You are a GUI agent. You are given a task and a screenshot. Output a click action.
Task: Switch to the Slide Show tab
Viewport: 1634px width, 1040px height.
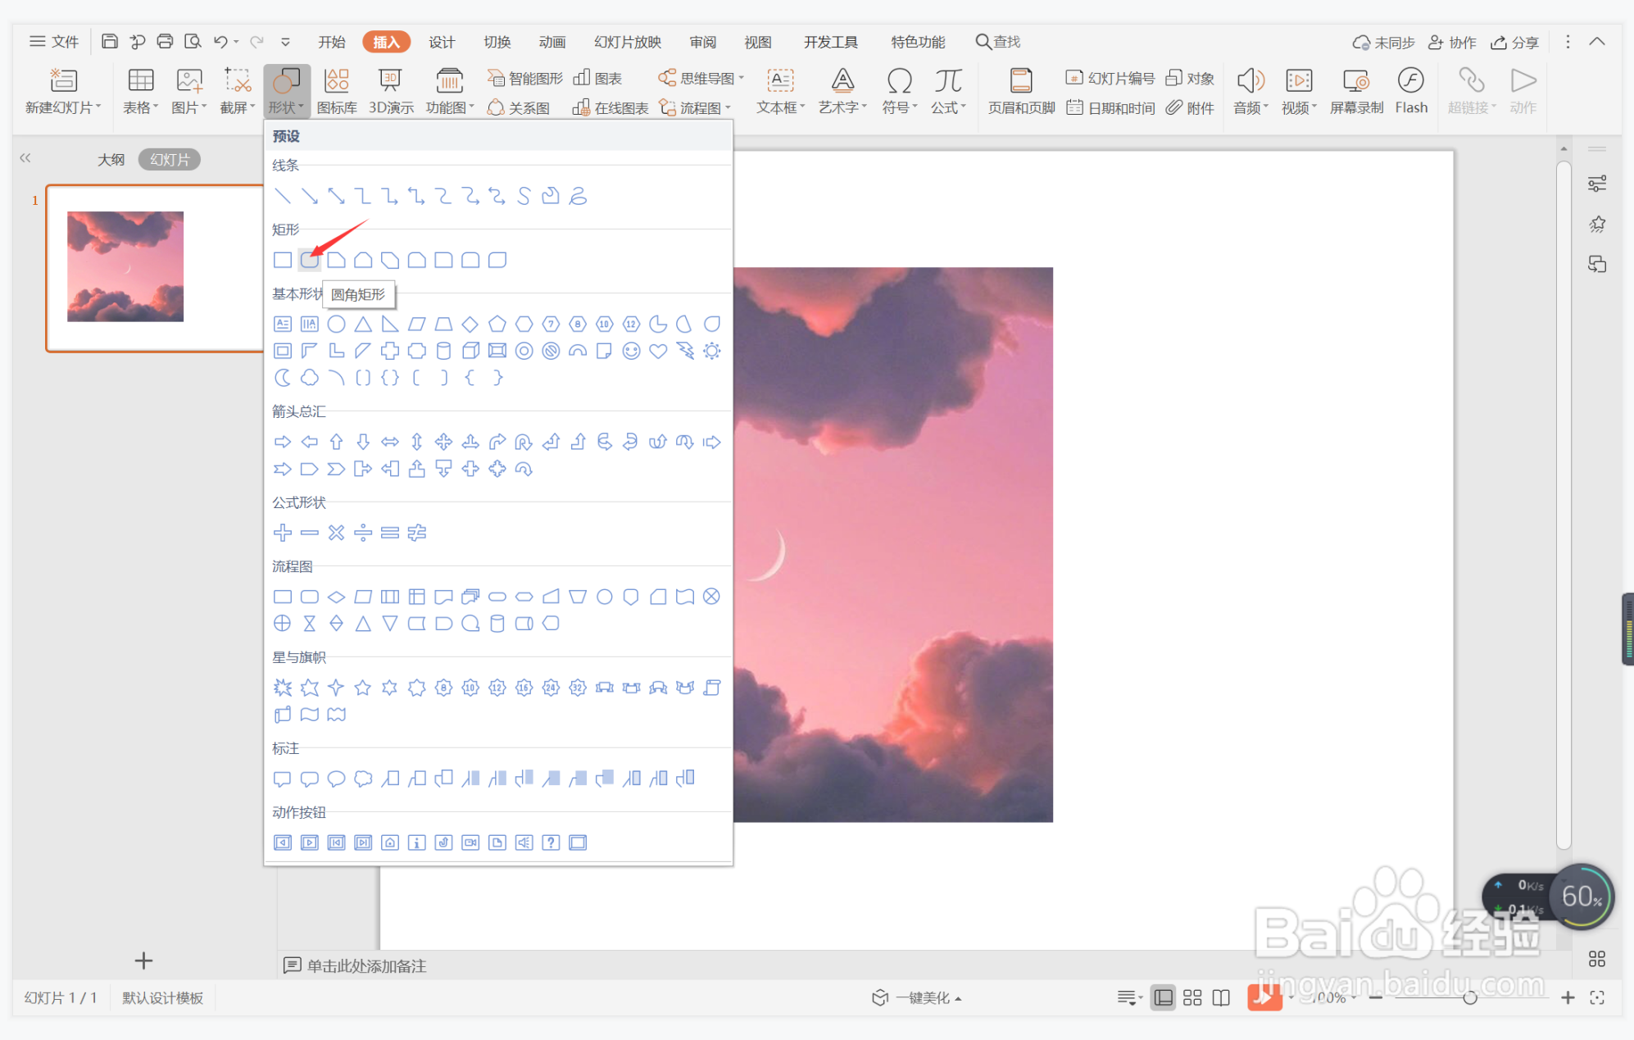point(628,42)
